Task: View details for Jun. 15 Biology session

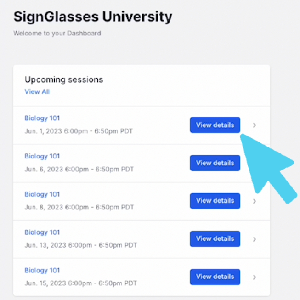Action: coord(215,277)
